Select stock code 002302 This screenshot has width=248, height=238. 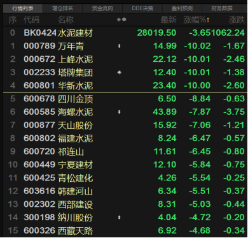[x=39, y=204]
